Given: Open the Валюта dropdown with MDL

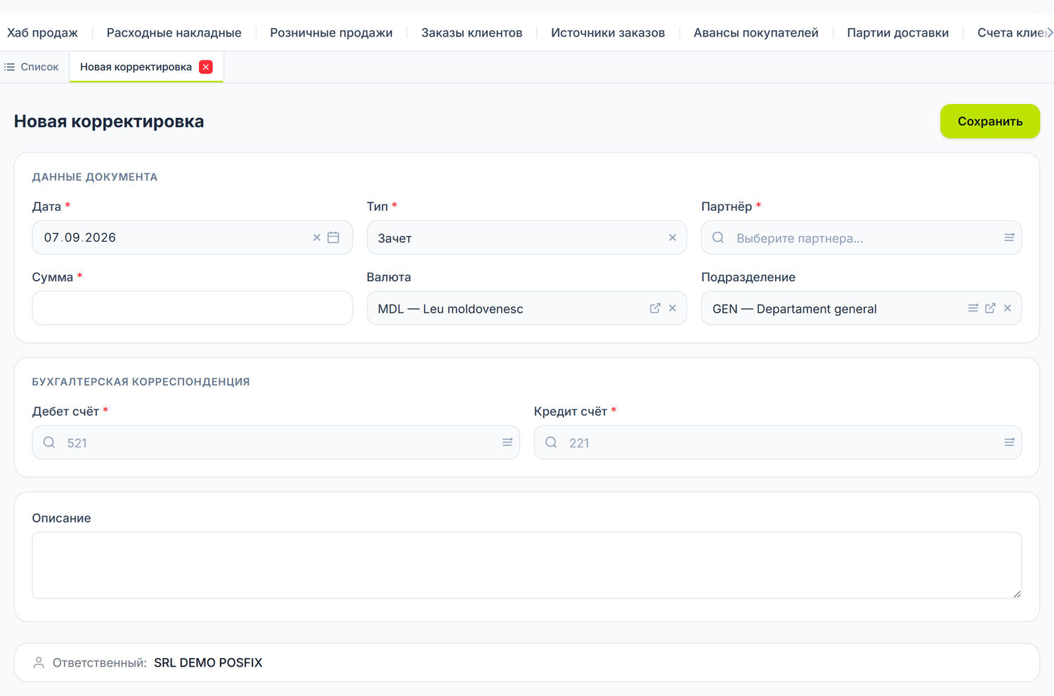Looking at the screenshot, I should (x=526, y=308).
